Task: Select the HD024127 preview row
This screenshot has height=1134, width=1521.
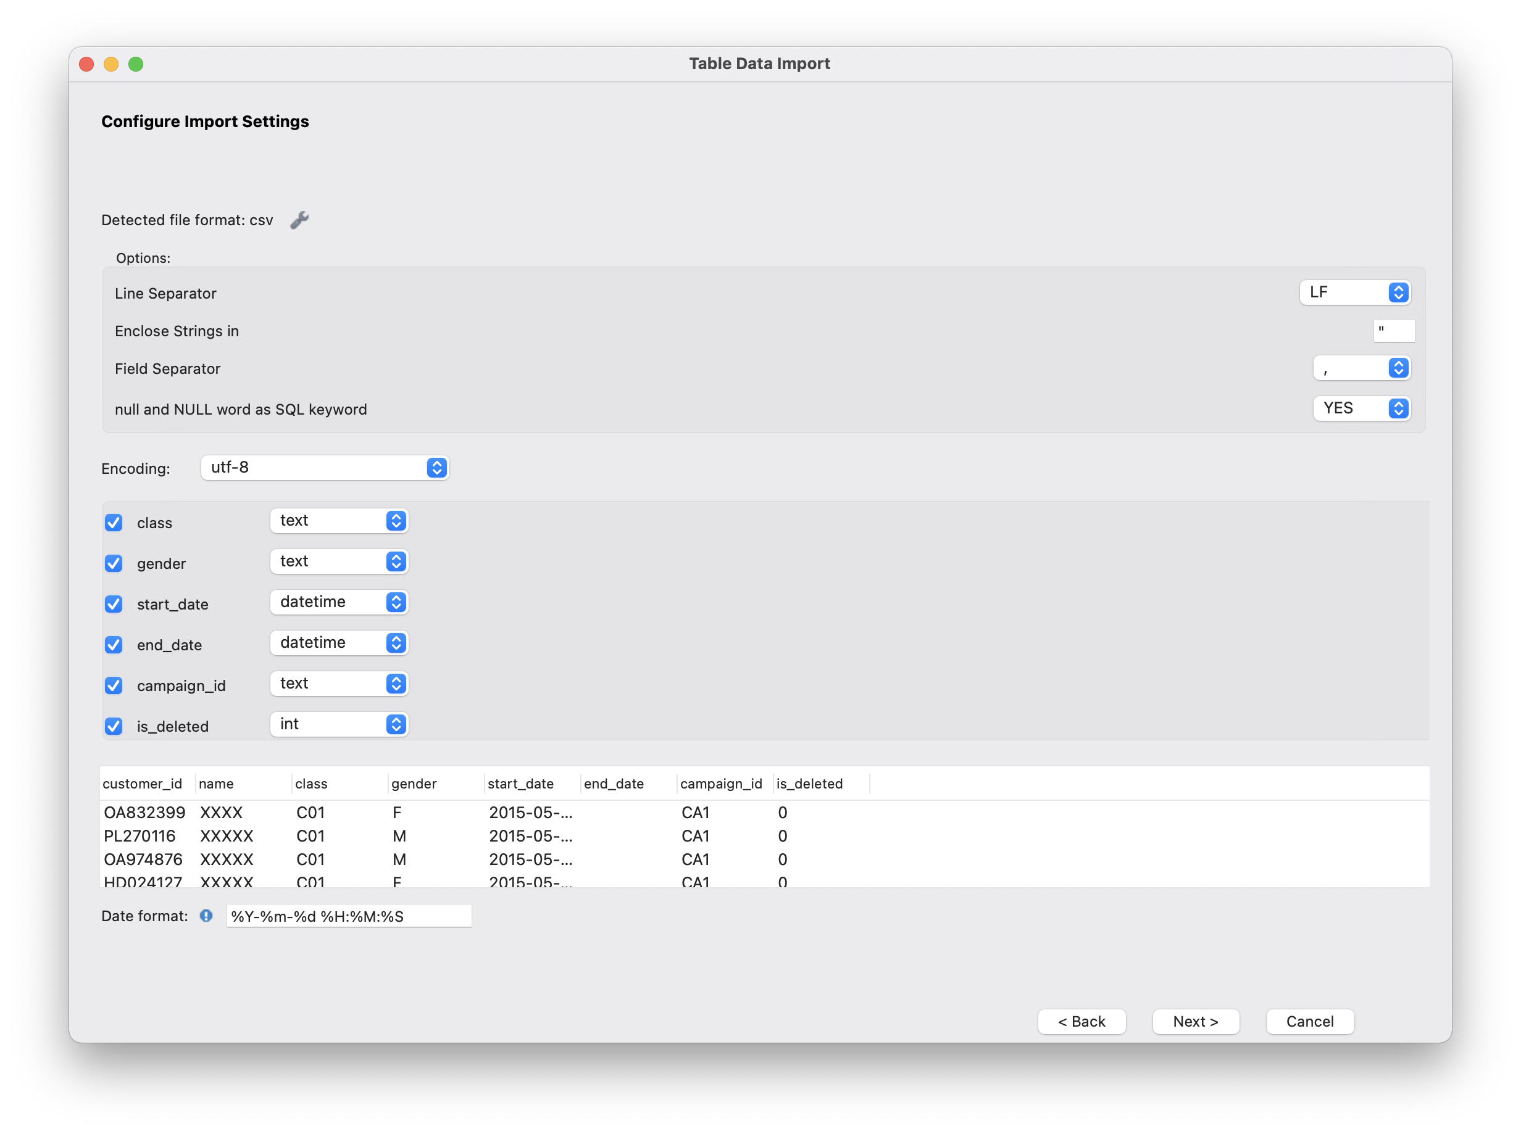Action: tap(764, 880)
